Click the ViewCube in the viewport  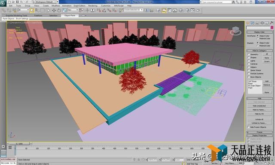point(235,31)
